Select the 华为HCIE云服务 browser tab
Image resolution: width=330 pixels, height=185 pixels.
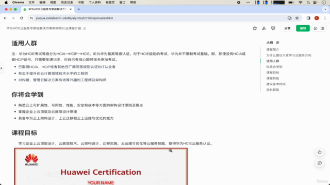tap(47, 9)
